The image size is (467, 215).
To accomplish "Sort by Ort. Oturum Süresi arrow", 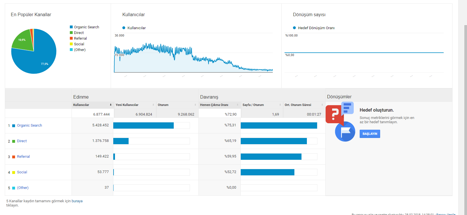I will coord(322,105).
